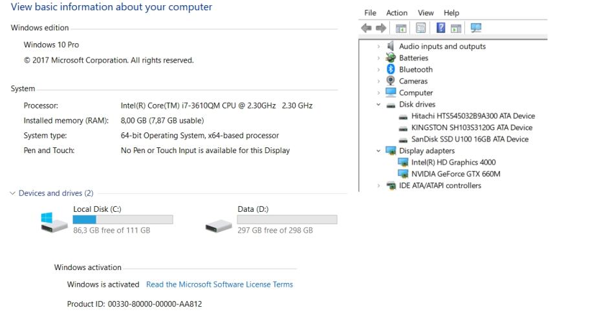The height and width of the screenshot is (334, 595).
Task: Click the Local Disk (C:) drive icon
Action: tap(54, 222)
